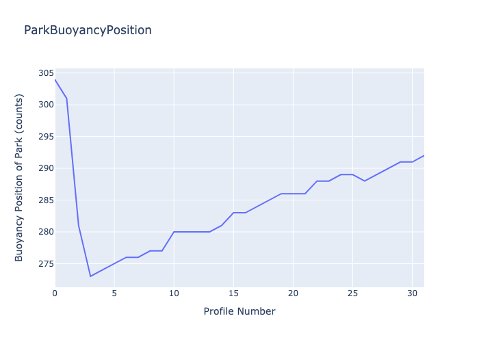Viewport: 479px width, 342px height.
Task: Click the x-axis tick label 20
Action: click(x=293, y=293)
